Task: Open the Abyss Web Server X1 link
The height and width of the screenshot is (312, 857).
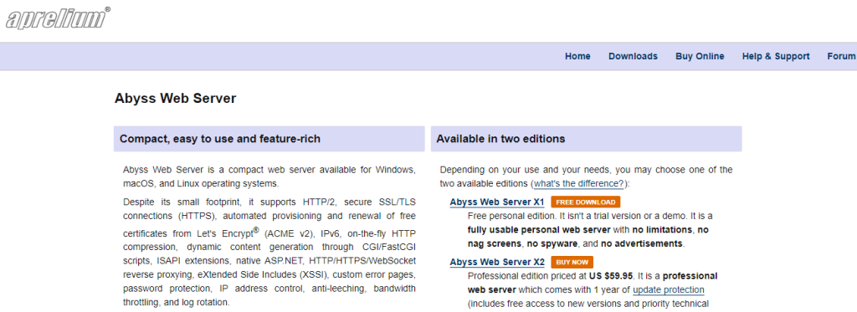Action: pos(497,202)
